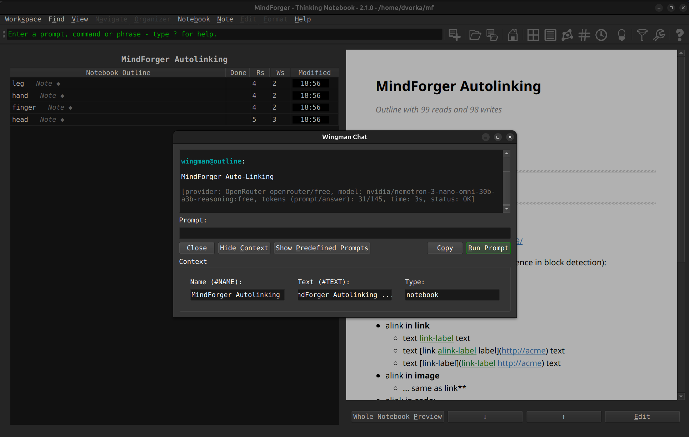Click the help question mark icon
Screen dimensions: 689x437
[679, 35]
